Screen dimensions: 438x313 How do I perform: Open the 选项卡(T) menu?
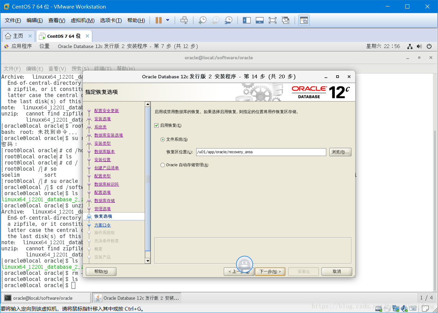tap(111, 20)
